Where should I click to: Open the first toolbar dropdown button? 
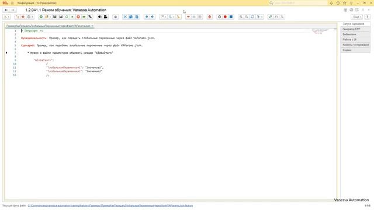[x=6, y=17]
